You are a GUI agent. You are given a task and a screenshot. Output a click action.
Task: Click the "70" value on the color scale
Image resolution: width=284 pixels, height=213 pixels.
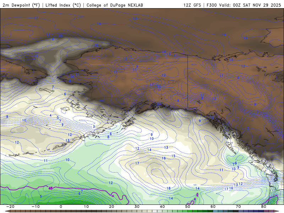(x=238, y=207)
